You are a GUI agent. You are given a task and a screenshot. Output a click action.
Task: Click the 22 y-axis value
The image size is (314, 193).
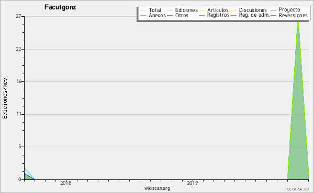[x=18, y=49]
